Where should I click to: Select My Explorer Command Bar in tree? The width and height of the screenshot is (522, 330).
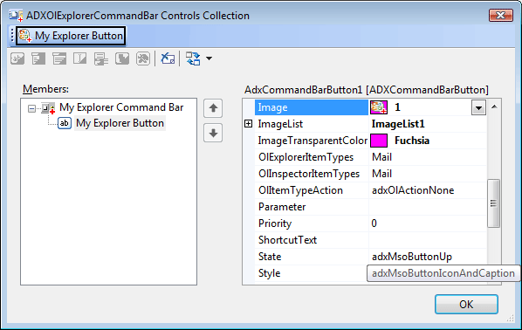click(x=121, y=107)
